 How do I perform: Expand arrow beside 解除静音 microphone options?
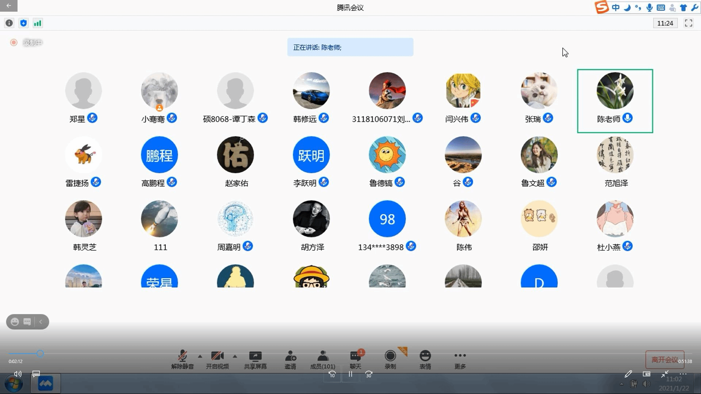tap(200, 356)
